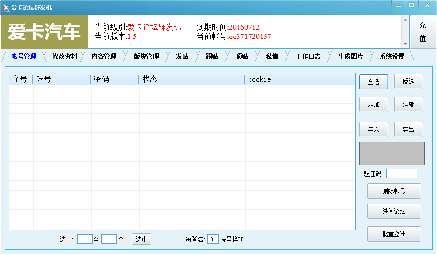Click 导入 to import accounts

click(x=374, y=129)
